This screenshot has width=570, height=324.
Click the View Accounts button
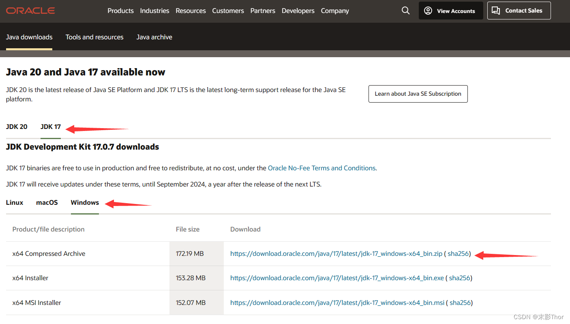coord(451,11)
